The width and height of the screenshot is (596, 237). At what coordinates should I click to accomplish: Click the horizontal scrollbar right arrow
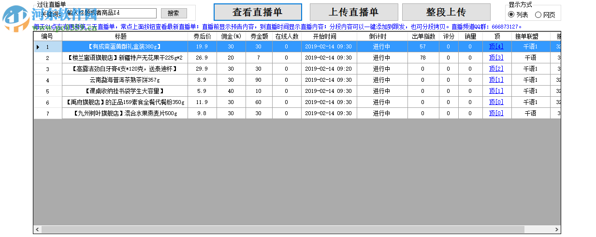pos(556,230)
